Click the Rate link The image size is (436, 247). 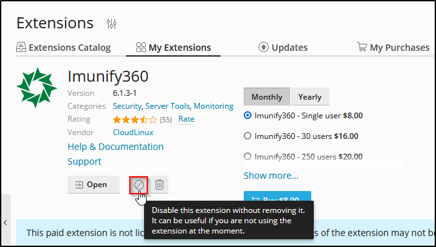point(186,119)
